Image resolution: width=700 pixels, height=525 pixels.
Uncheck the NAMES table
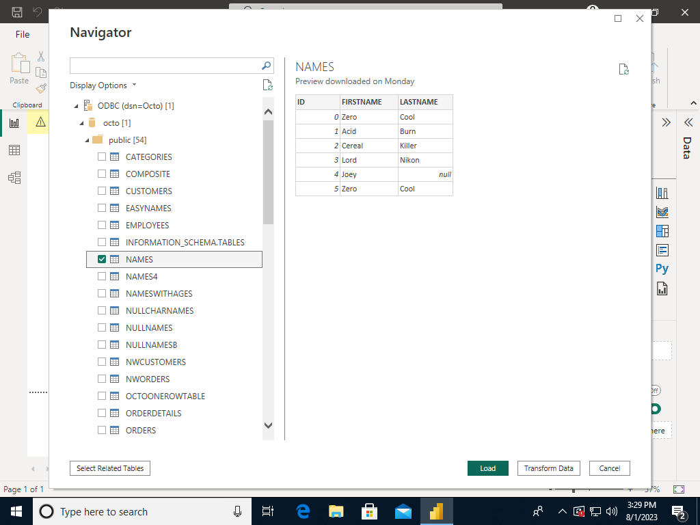click(x=102, y=259)
